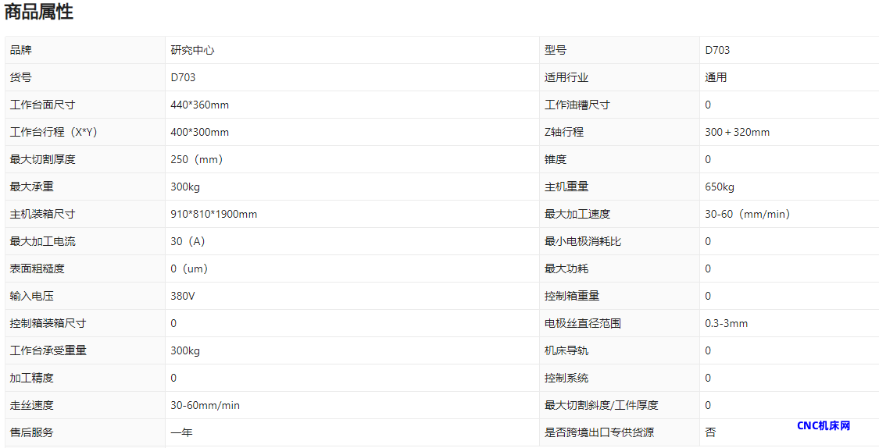Image resolution: width=879 pixels, height=448 pixels.
Task: Select the brand value 研究中心
Action: tap(192, 50)
